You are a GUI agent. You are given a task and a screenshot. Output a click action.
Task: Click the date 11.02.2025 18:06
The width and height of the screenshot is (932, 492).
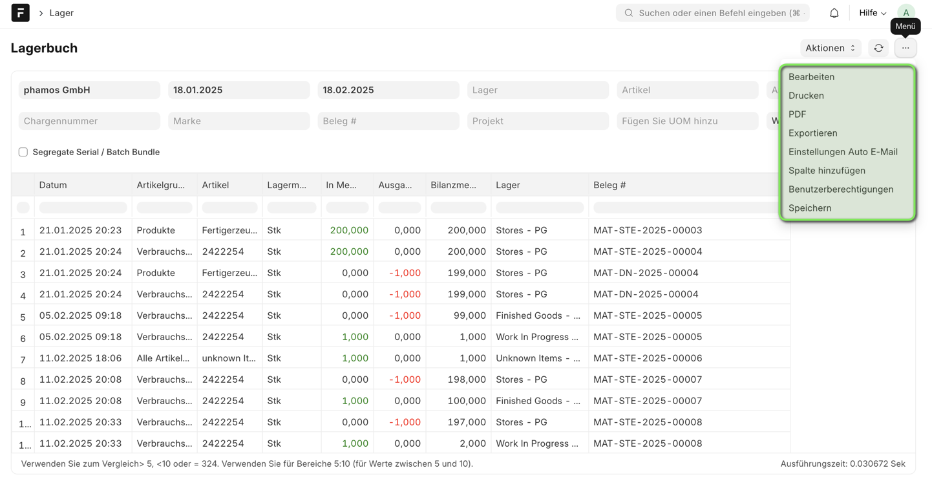[x=83, y=358]
